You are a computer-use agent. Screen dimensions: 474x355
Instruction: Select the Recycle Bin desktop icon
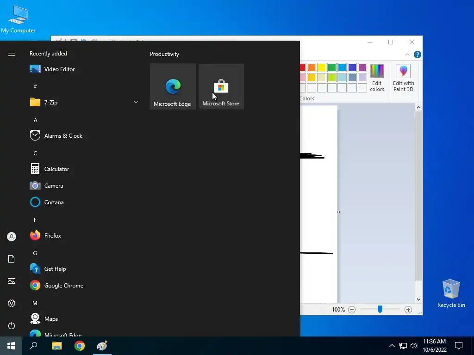[451, 294]
